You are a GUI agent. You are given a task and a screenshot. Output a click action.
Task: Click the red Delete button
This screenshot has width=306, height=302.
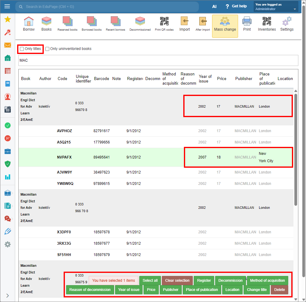pos(279,290)
